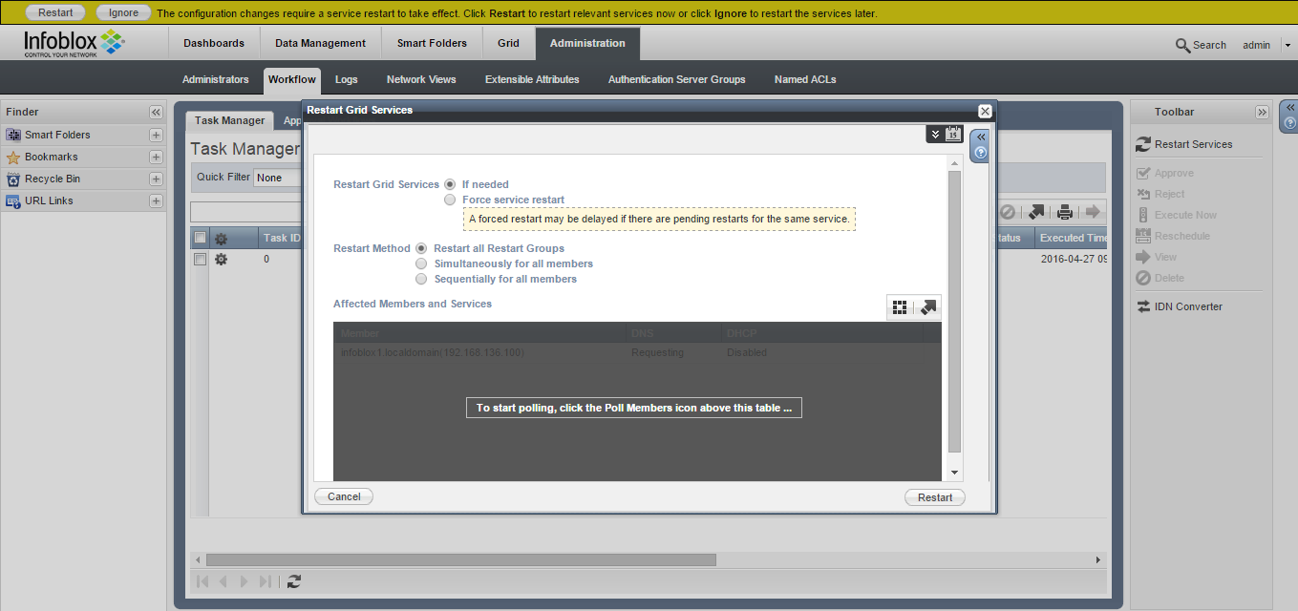Collapse the Finder panel
Viewport: 1298px width, 611px height.
156,112
